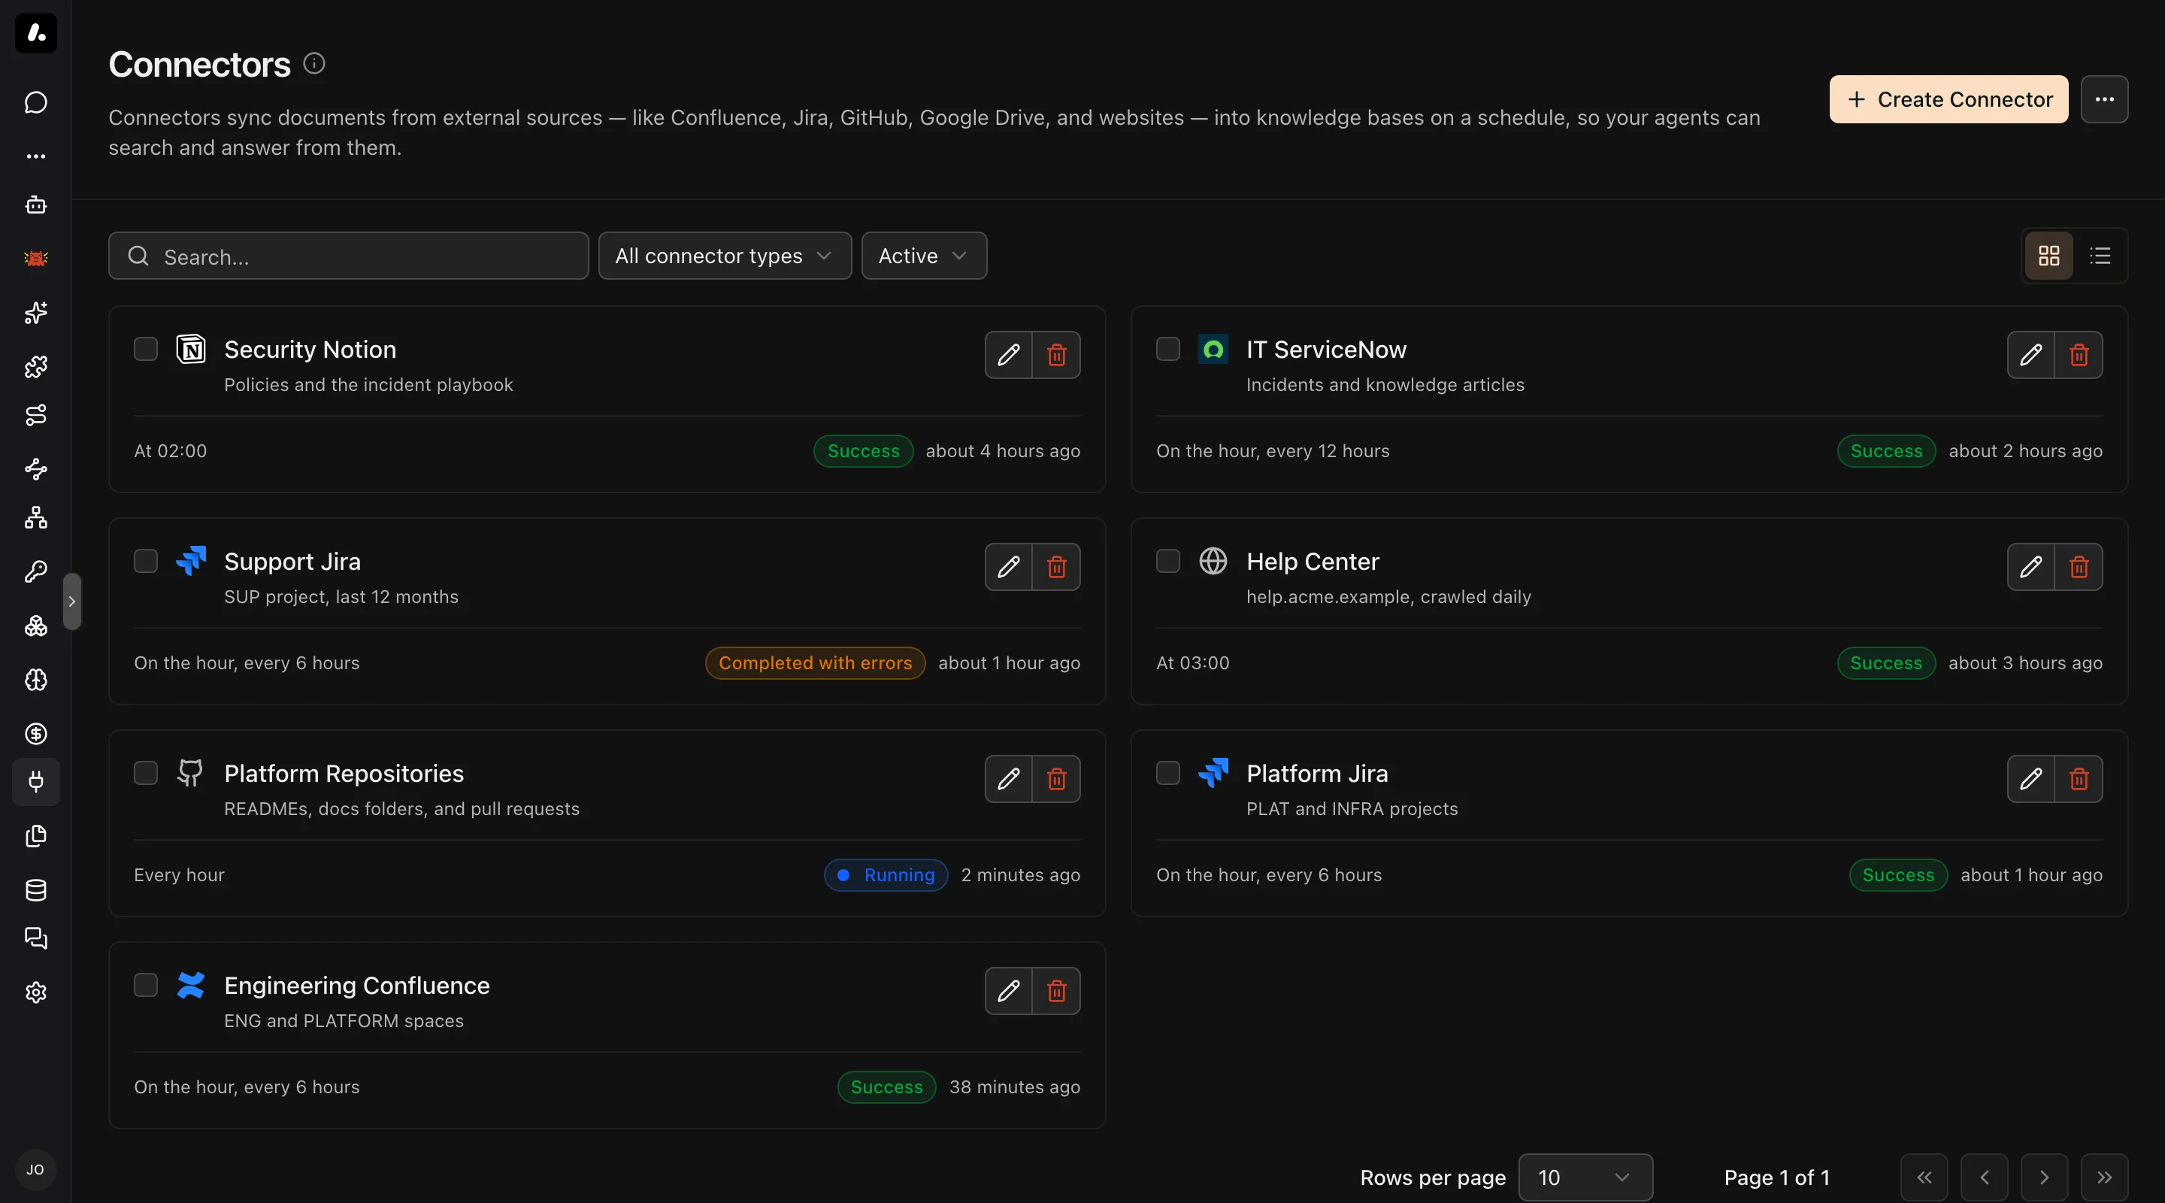
Task: Select the puzzle piece icon in sidebar
Action: coord(35,366)
